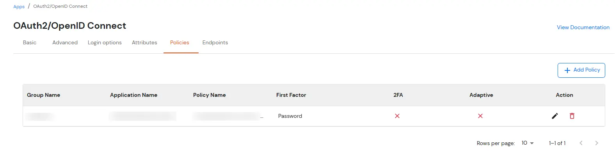The width and height of the screenshot is (615, 168).
Task: Navigate to Apps breadcrumb link
Action: point(19,7)
